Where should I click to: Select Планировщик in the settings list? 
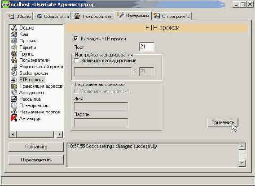[34, 106]
